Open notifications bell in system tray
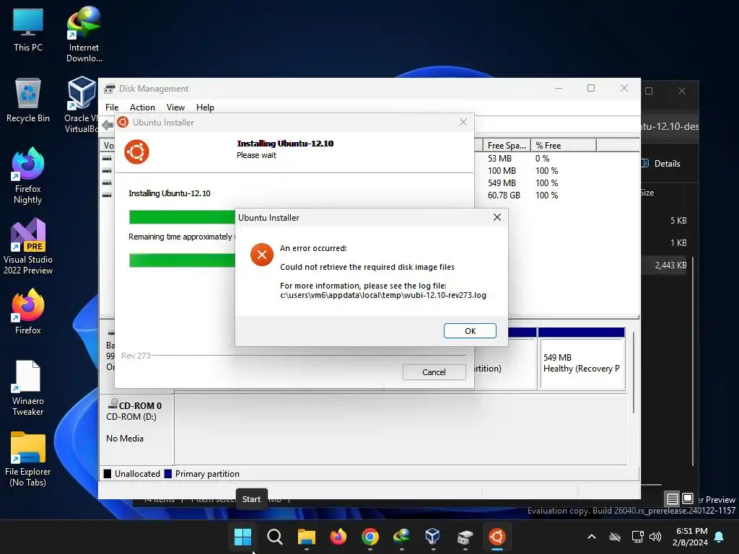Screen dimensions: 739x554 tap(720, 537)
